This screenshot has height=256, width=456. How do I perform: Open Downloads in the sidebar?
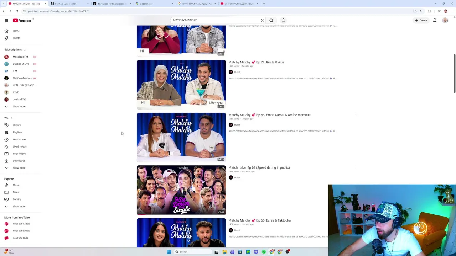point(19,161)
